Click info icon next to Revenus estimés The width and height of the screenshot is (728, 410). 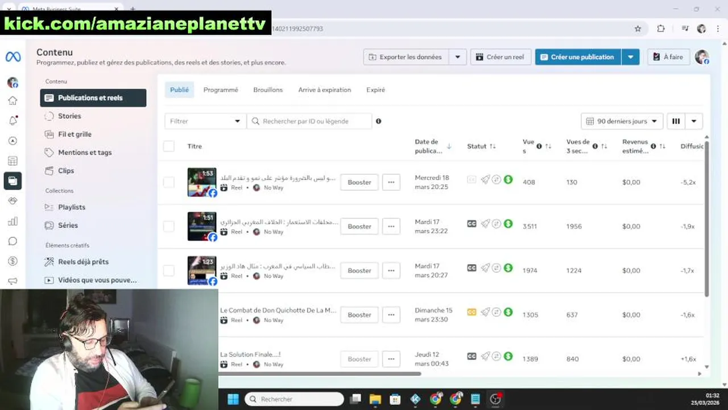click(653, 146)
